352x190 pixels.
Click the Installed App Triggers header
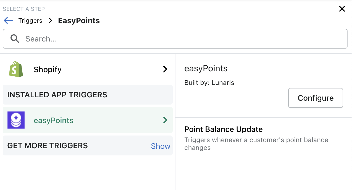57,95
